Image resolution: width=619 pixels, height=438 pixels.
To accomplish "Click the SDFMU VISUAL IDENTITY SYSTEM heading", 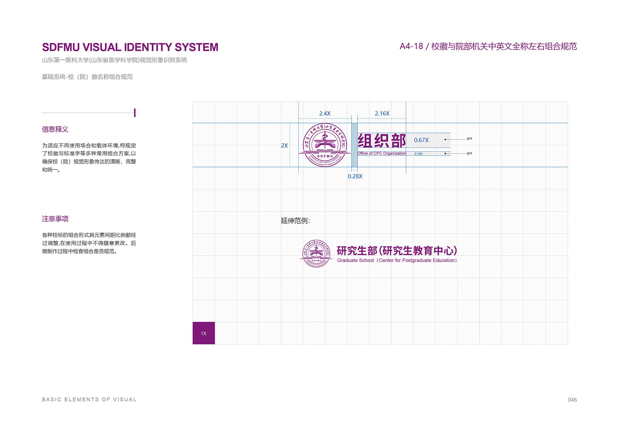I will (130, 47).
